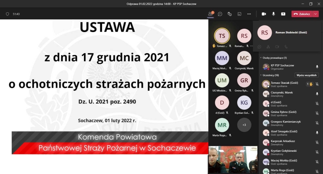Click the raised hand icon next to Tomasz Stasiak
The height and width of the screenshot is (174, 323).
click(311, 84)
